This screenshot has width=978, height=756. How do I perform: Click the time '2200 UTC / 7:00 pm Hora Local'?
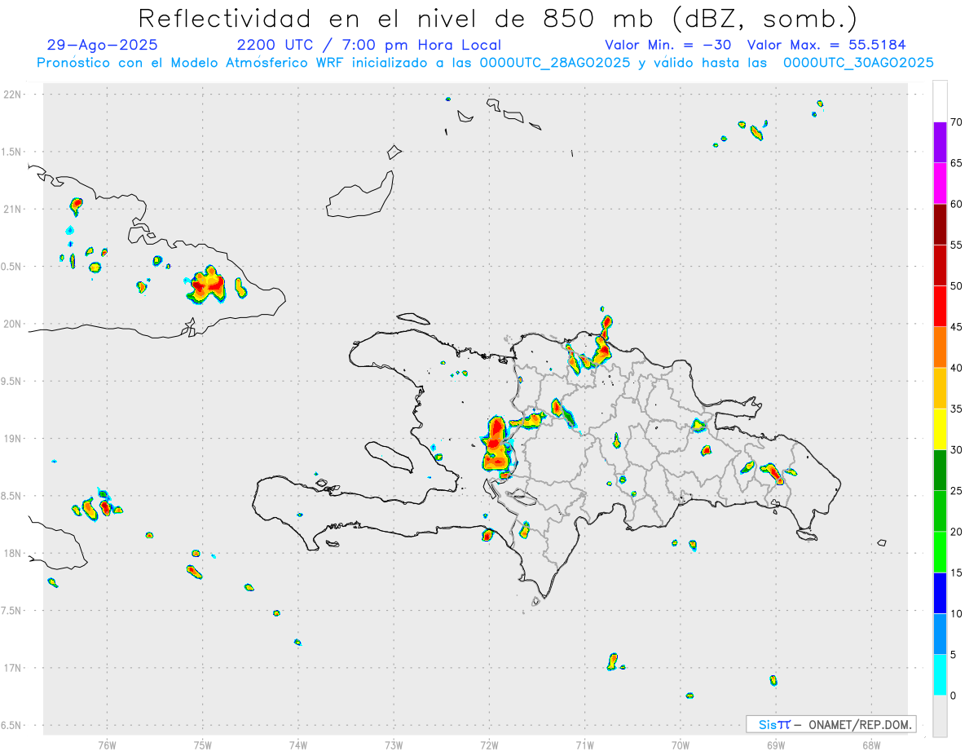pyautogui.click(x=368, y=45)
